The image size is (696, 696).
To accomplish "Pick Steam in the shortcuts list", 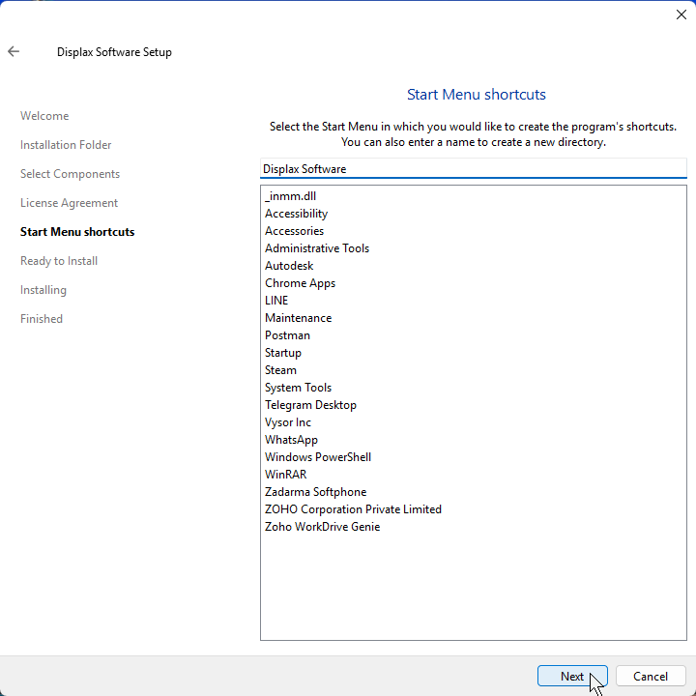I will (280, 370).
